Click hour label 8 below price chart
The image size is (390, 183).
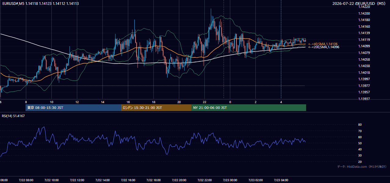(x=26, y=102)
